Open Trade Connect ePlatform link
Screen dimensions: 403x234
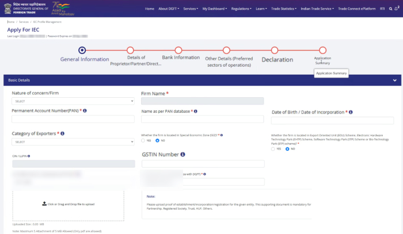(357, 9)
